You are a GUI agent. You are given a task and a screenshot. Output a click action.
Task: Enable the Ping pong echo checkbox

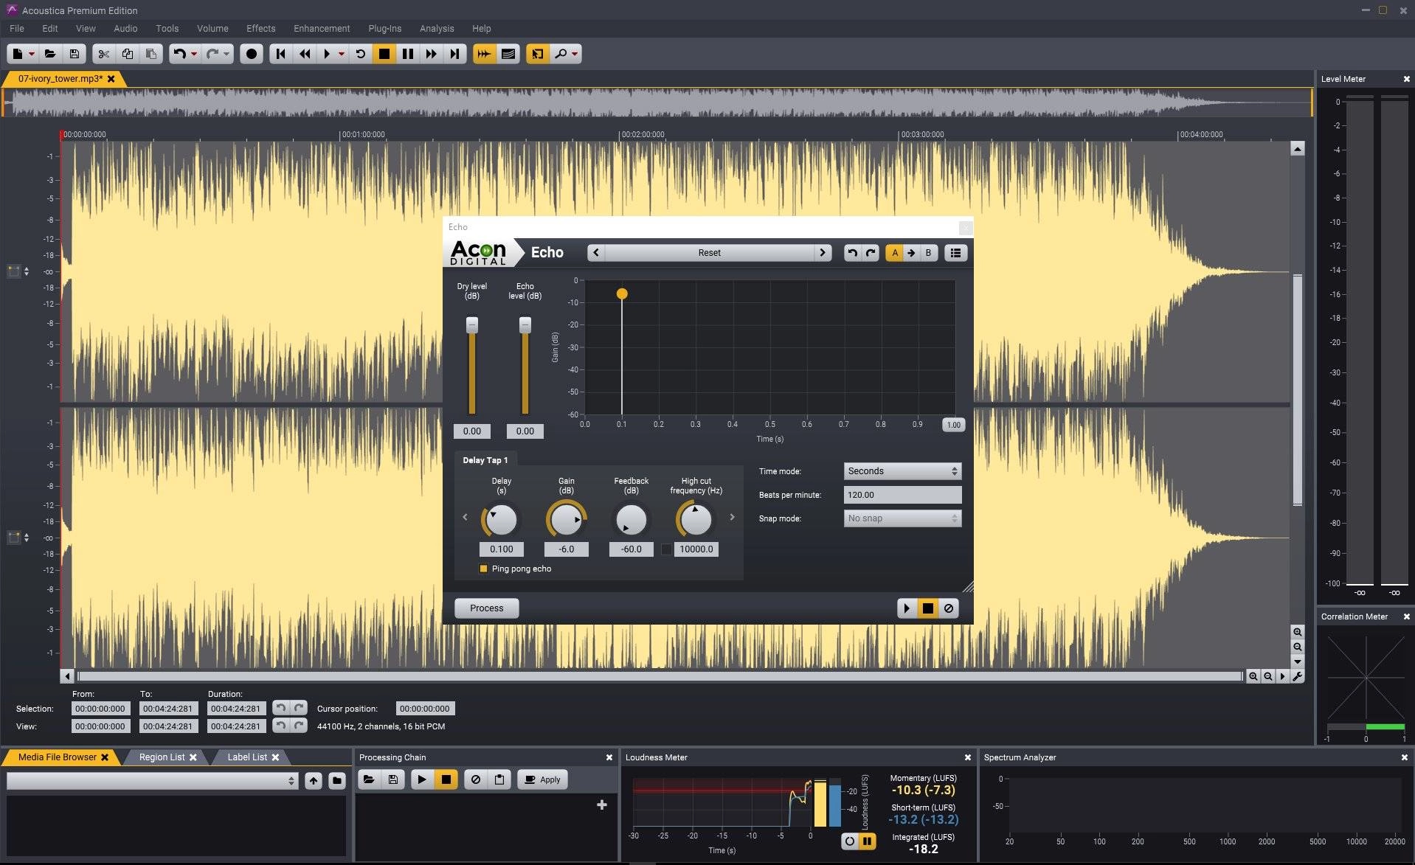tap(484, 569)
